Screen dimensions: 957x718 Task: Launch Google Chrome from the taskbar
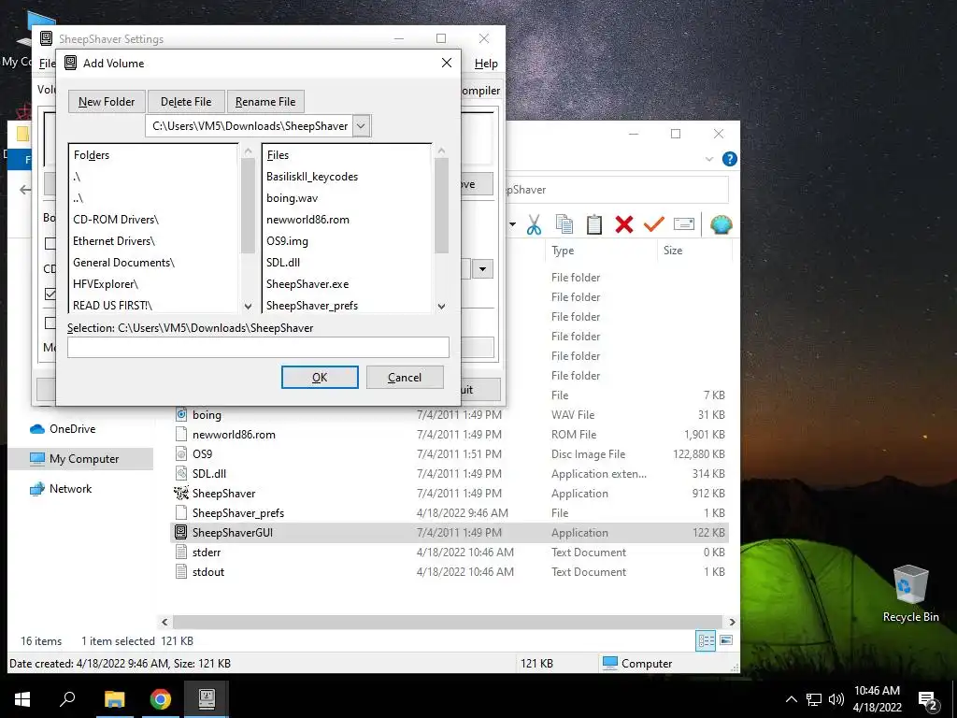tap(161, 699)
